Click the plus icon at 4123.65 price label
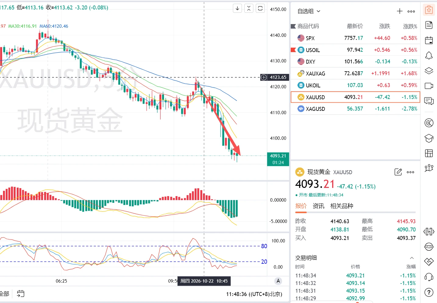This screenshot has width=437, height=303. pos(264,77)
